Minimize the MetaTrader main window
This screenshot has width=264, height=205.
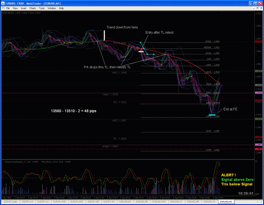251,3
